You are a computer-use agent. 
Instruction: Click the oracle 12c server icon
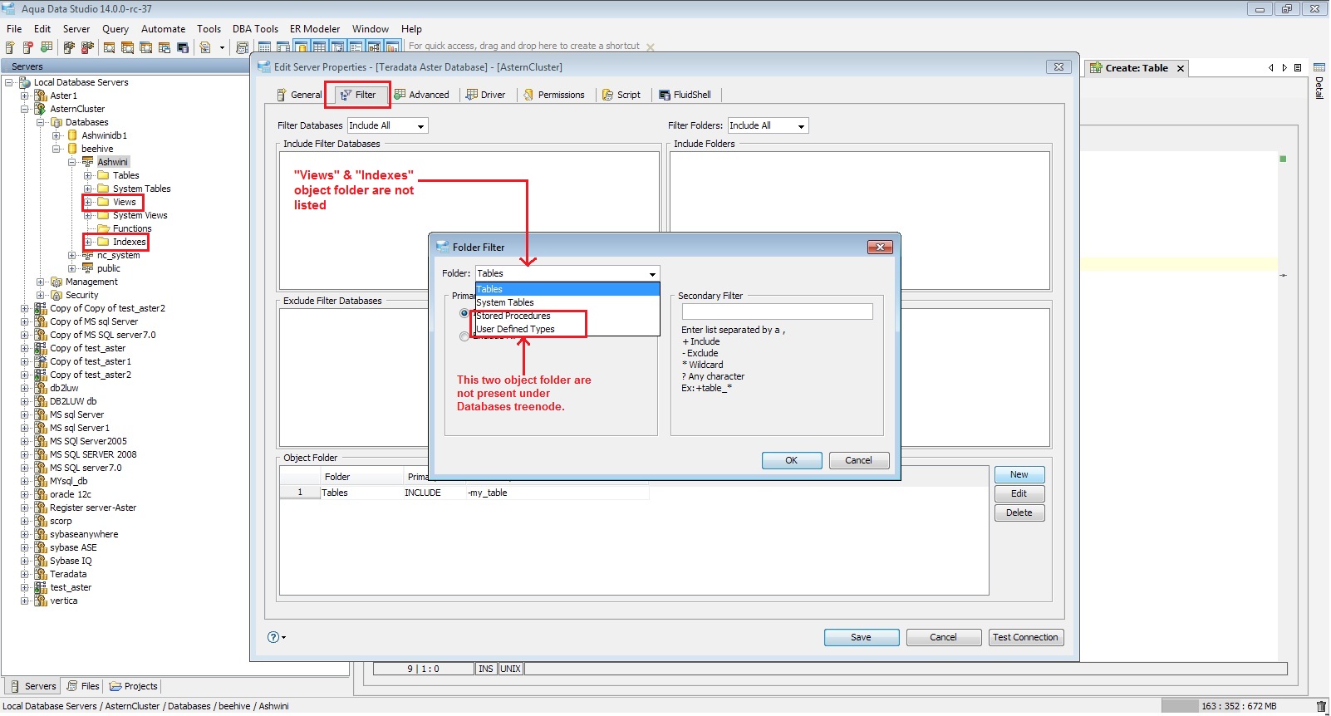(40, 494)
